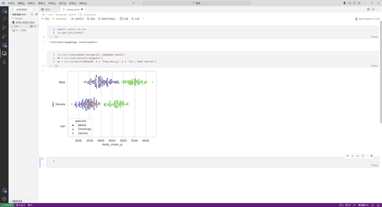Open notifications bell in status bar
Viewport: 382px width, 207px height.
click(372, 205)
